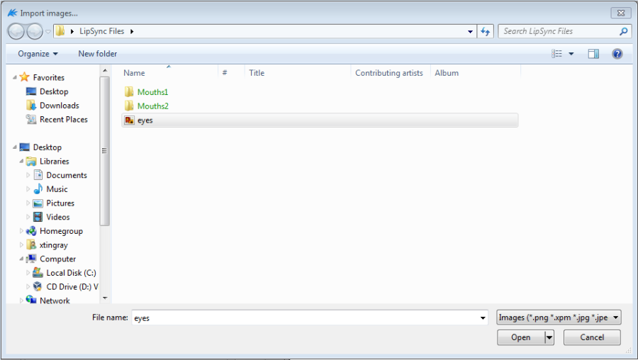The width and height of the screenshot is (638, 360).
Task: Click New folder in the toolbar
Action: click(97, 54)
